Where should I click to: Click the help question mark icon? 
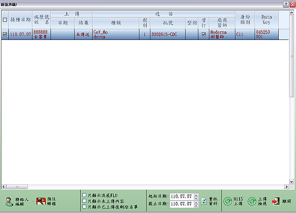click(286, 3)
